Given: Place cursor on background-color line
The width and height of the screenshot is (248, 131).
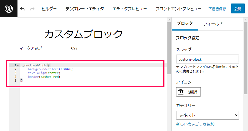Looking at the screenshot, I should 50,69.
